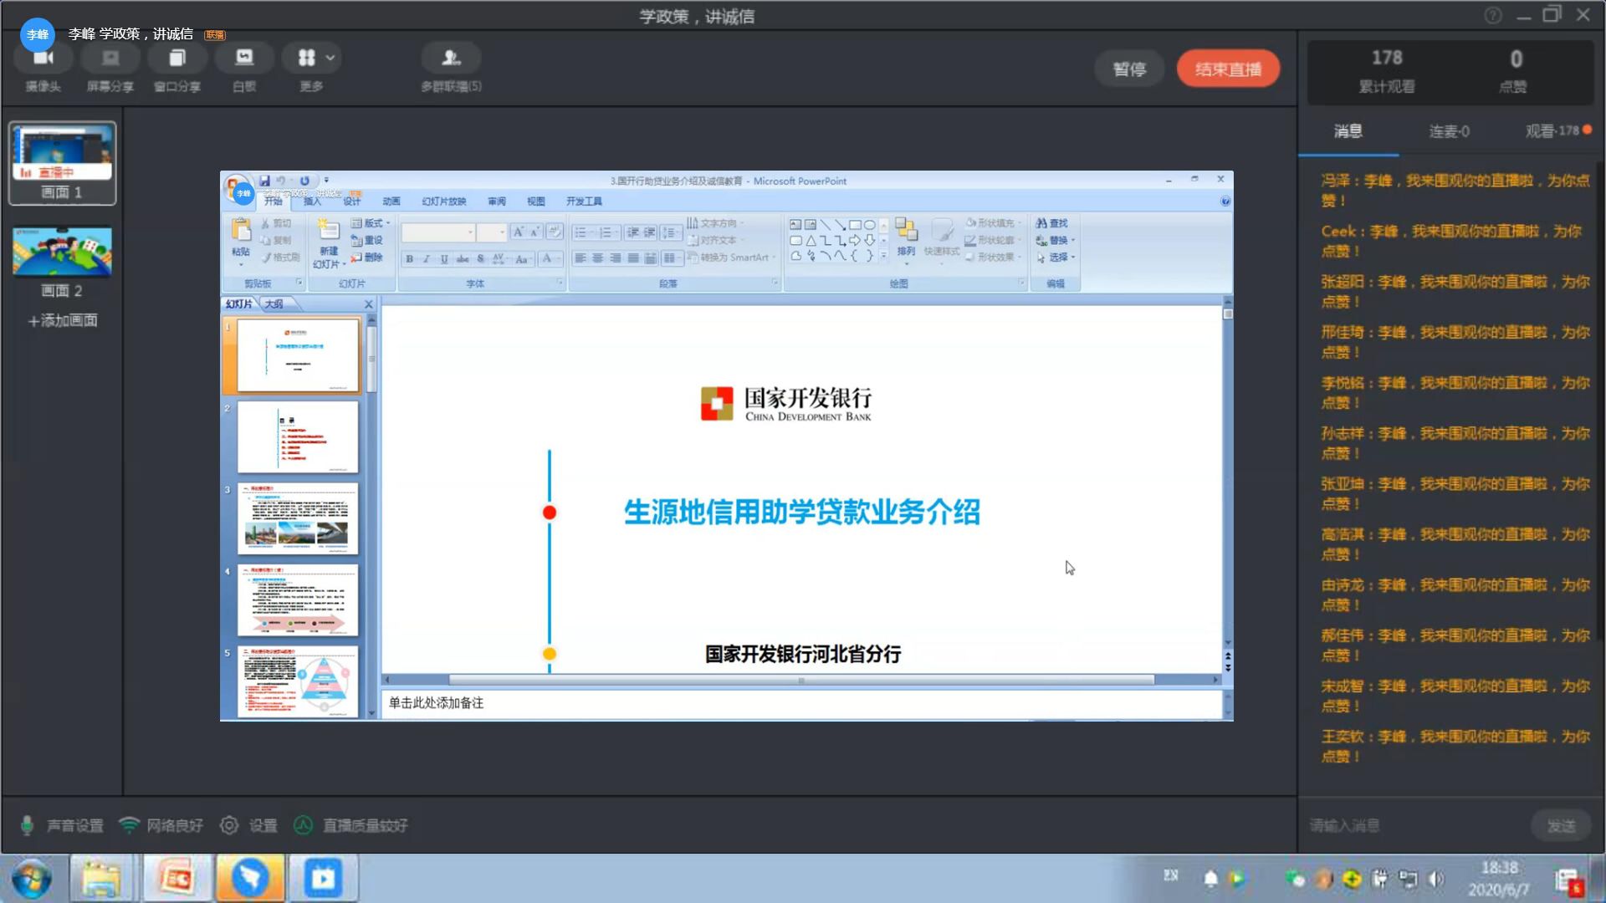Click help icon in live window title bar
Screen dimensions: 1606x903
1493,16
